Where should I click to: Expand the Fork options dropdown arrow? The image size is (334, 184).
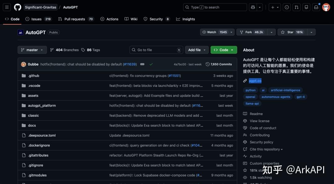[272, 32]
